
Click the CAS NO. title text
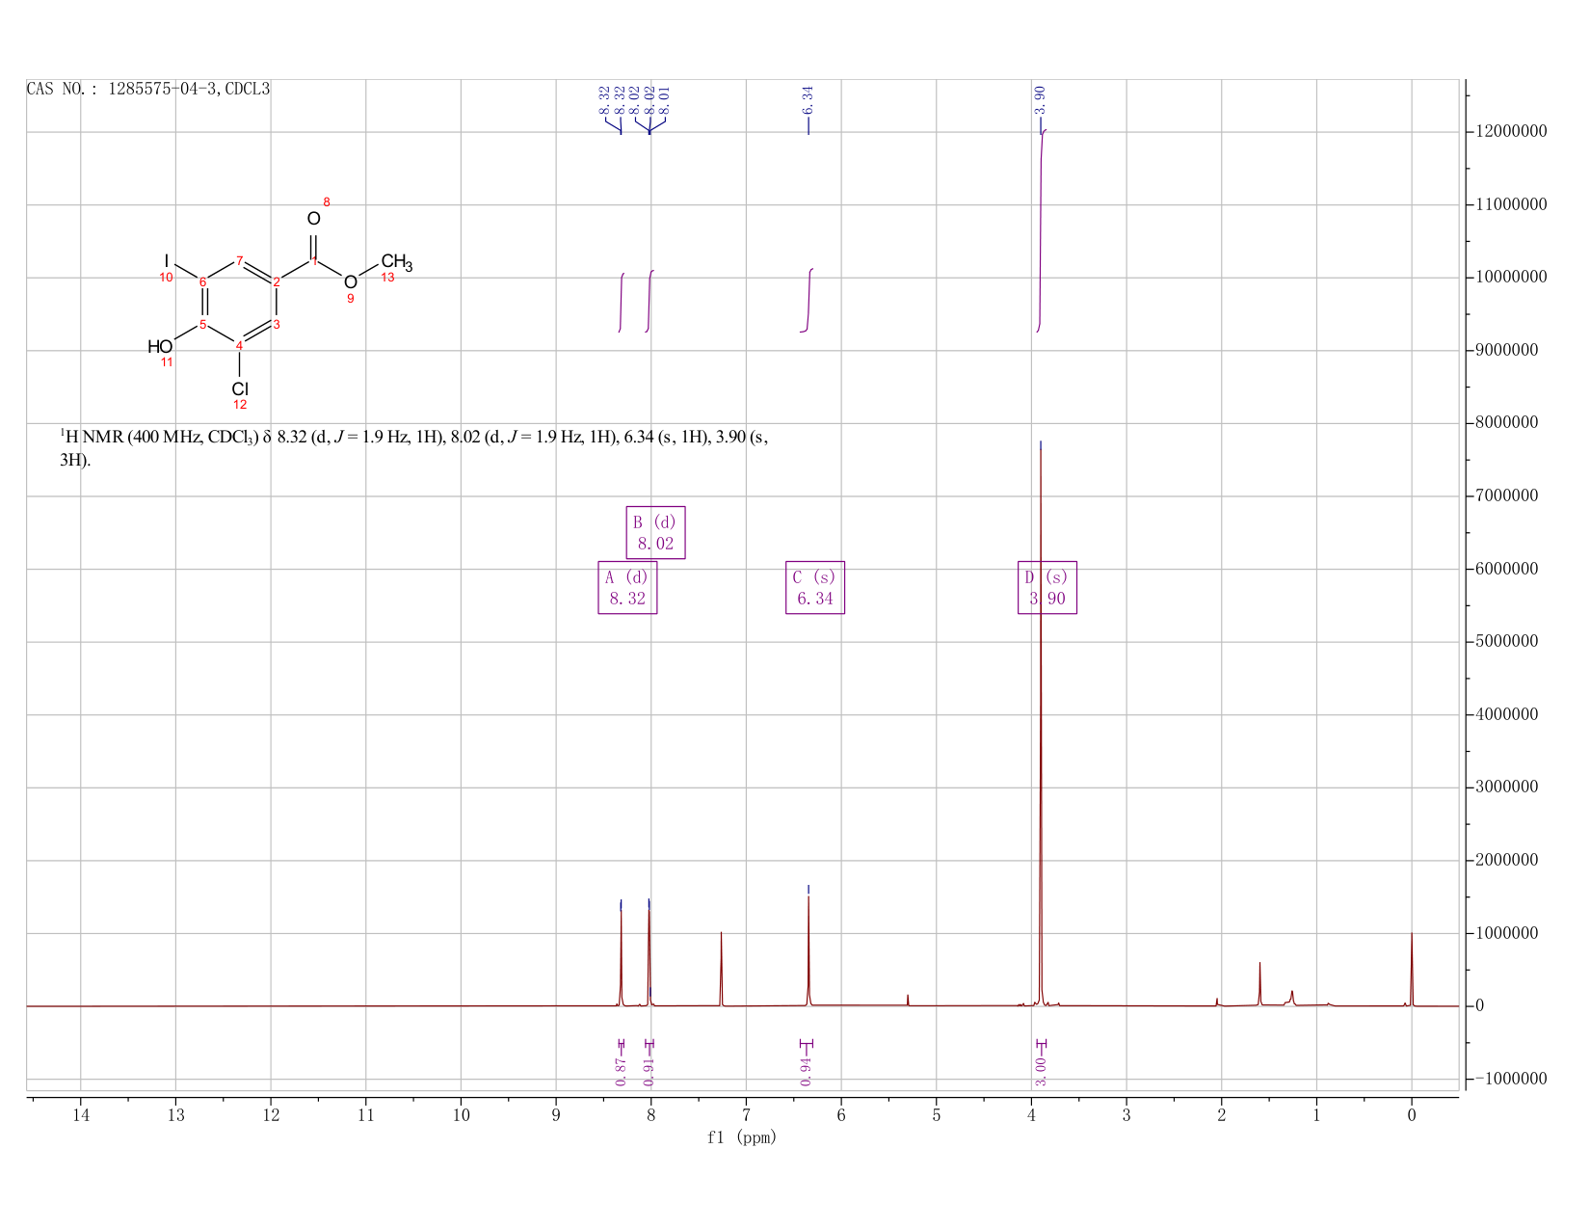148,89
